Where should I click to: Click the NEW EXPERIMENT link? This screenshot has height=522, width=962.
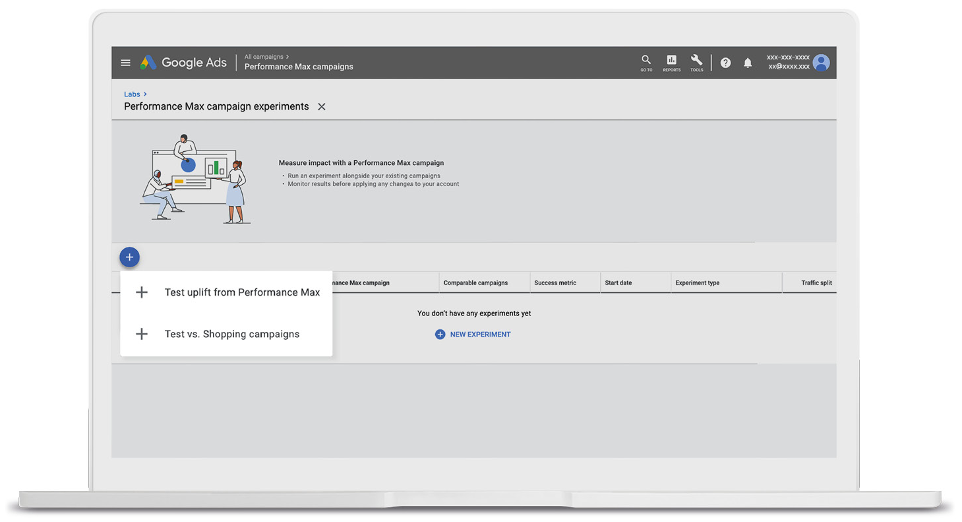coord(473,335)
